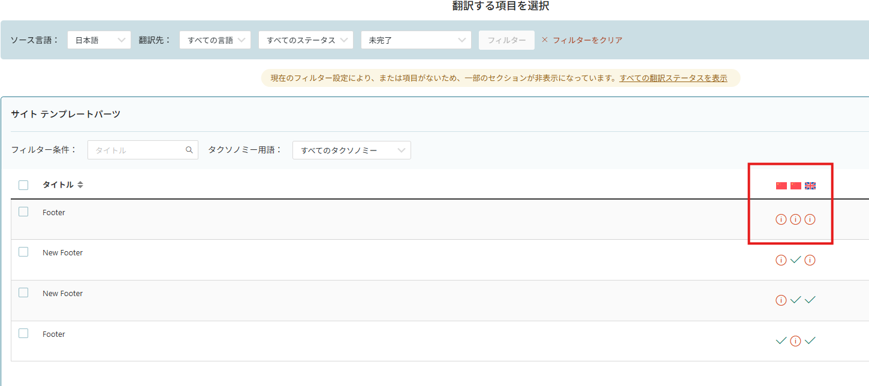Viewport: 869px width, 386px height.
Task: Tick the bottom Footer row checkbox
Action: (x=23, y=333)
